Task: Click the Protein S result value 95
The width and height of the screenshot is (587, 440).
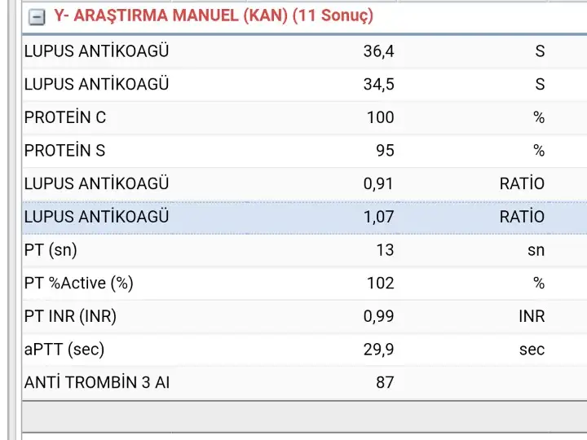Action: (x=385, y=151)
